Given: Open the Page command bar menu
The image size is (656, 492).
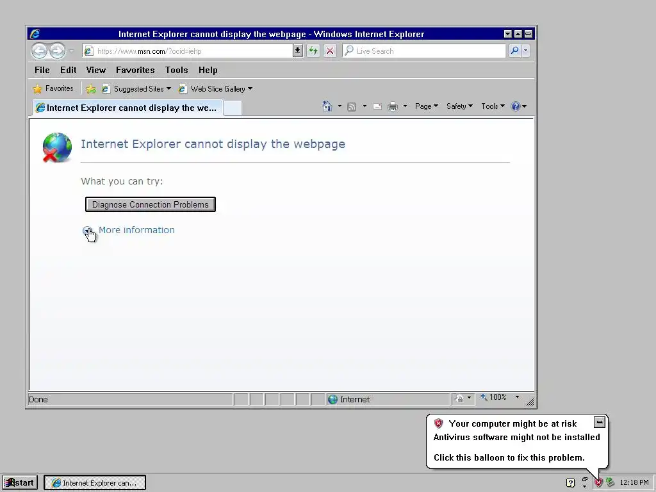Looking at the screenshot, I should [x=426, y=106].
